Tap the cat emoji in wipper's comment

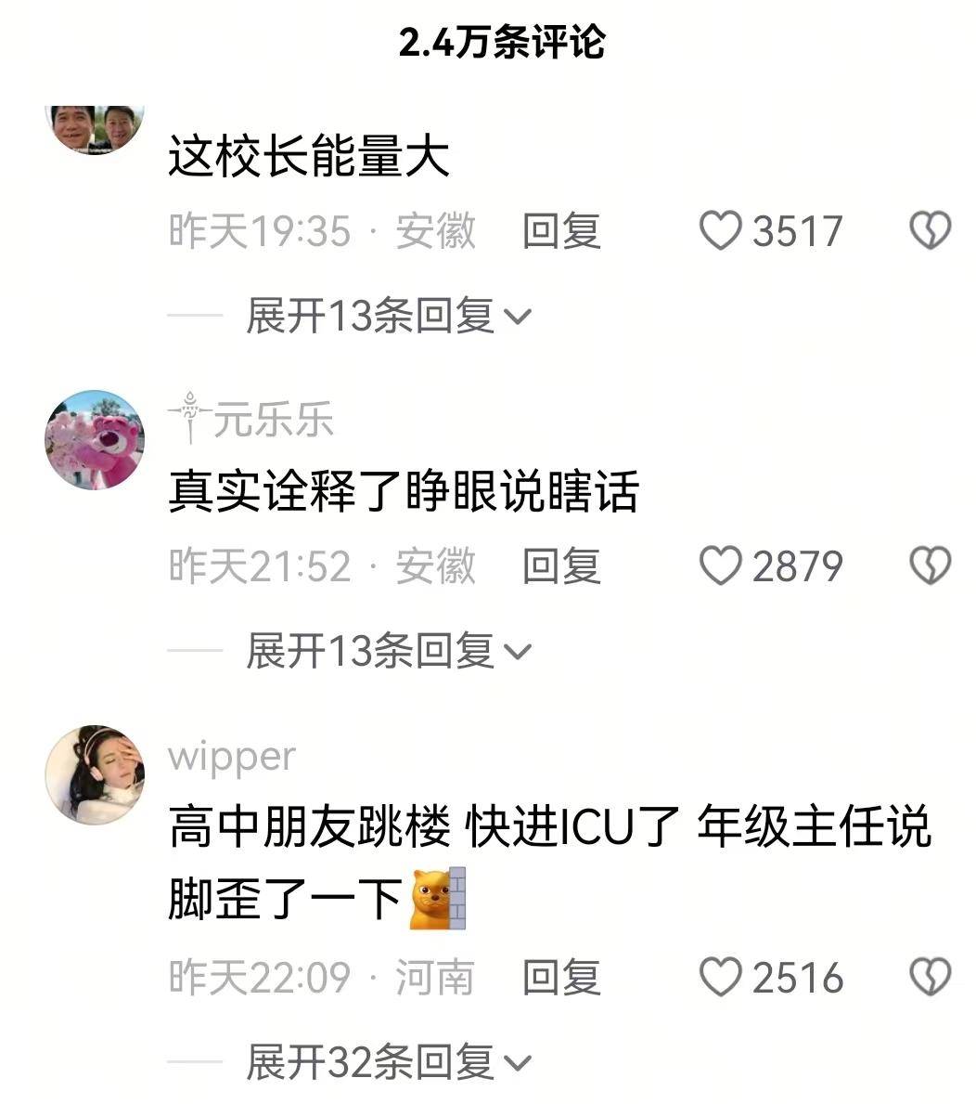(x=438, y=899)
